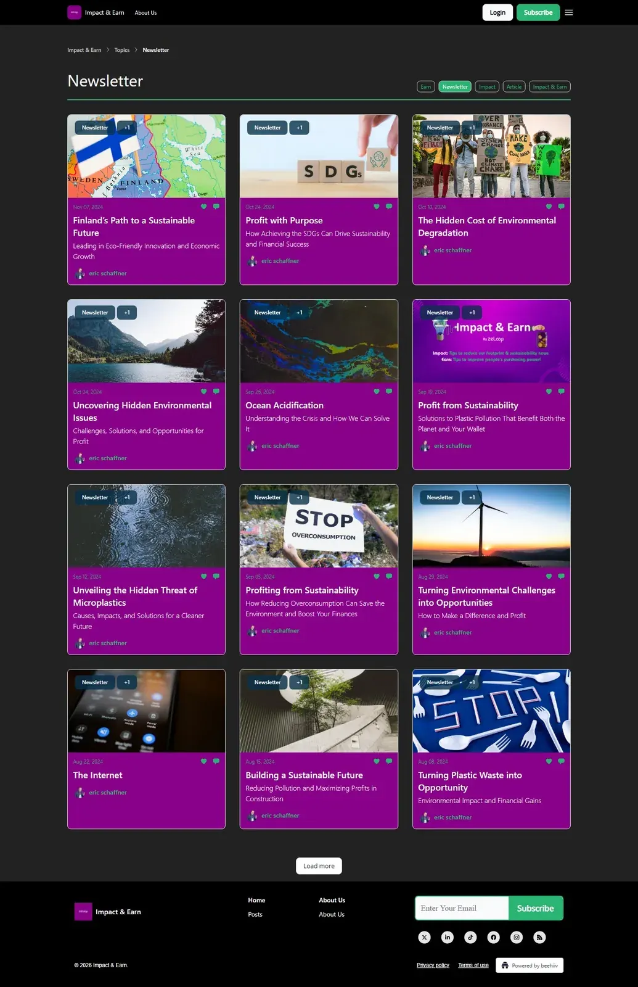Click the Newsletter tag on The Internet card
Screen dimensions: 638x987
pos(95,682)
